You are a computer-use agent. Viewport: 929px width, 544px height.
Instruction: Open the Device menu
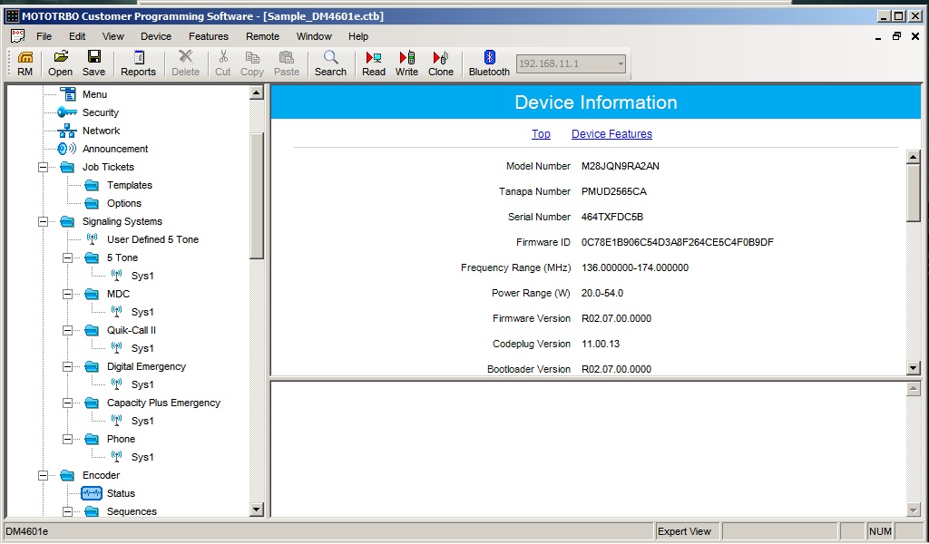click(x=156, y=36)
